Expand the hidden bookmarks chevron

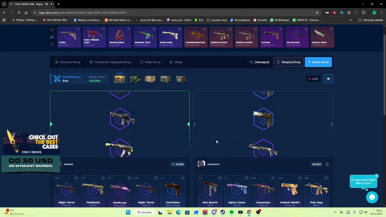[x=350, y=20]
